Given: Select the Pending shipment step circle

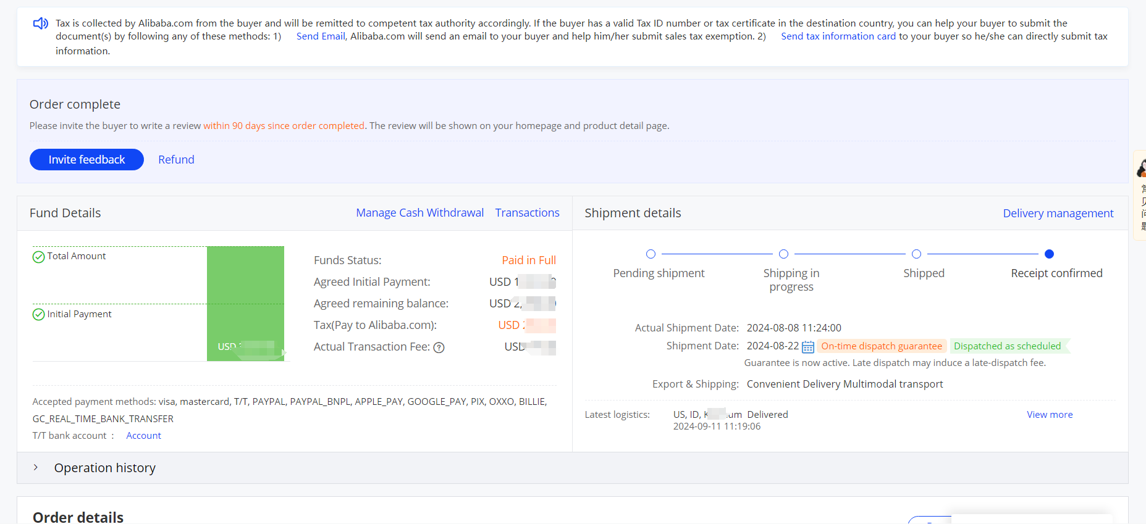Looking at the screenshot, I should pos(651,254).
